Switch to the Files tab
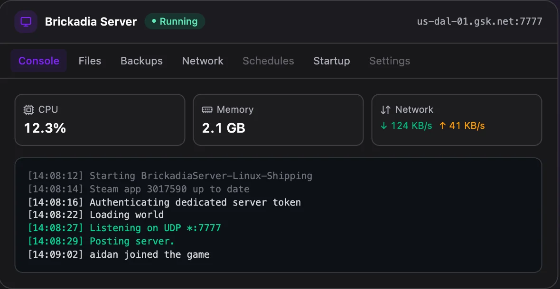The height and width of the screenshot is (289, 560). pos(90,61)
